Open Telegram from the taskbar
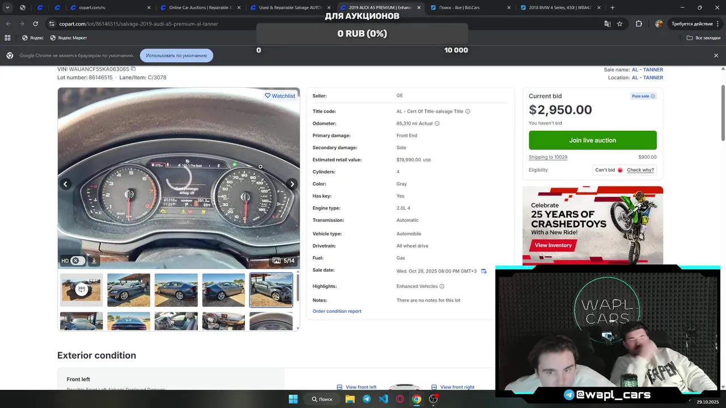The width and height of the screenshot is (726, 408). pyautogui.click(x=366, y=399)
